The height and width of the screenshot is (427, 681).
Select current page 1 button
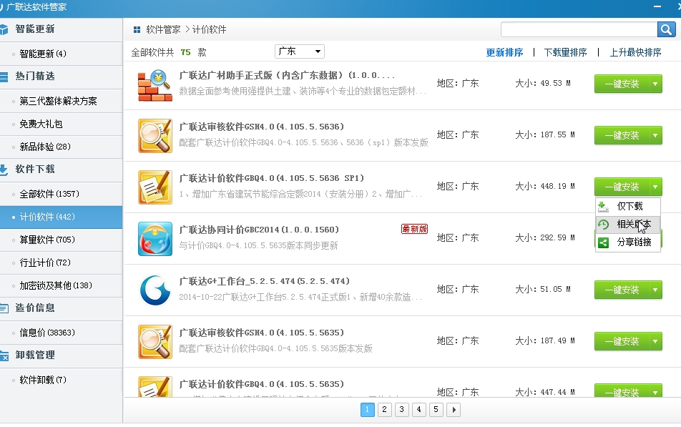[x=368, y=410]
